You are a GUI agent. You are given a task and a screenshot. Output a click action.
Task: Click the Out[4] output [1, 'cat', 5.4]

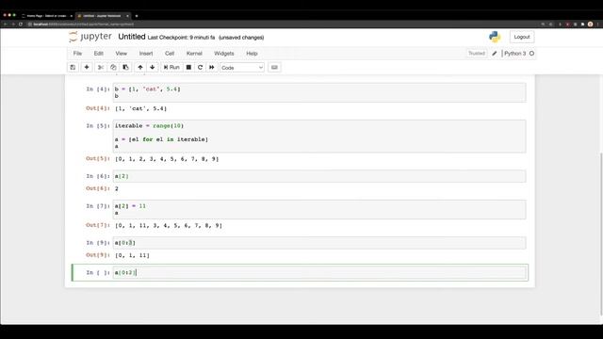tap(140, 109)
